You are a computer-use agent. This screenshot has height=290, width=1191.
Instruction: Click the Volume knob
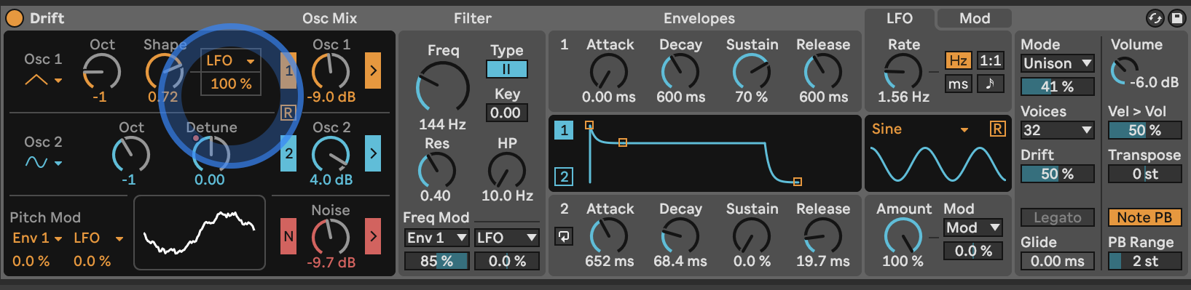1125,71
